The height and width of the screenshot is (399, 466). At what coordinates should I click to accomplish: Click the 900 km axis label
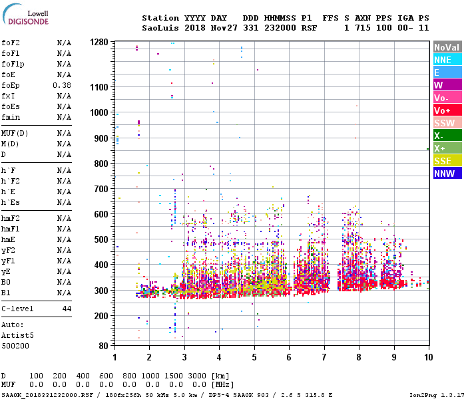[101, 138]
